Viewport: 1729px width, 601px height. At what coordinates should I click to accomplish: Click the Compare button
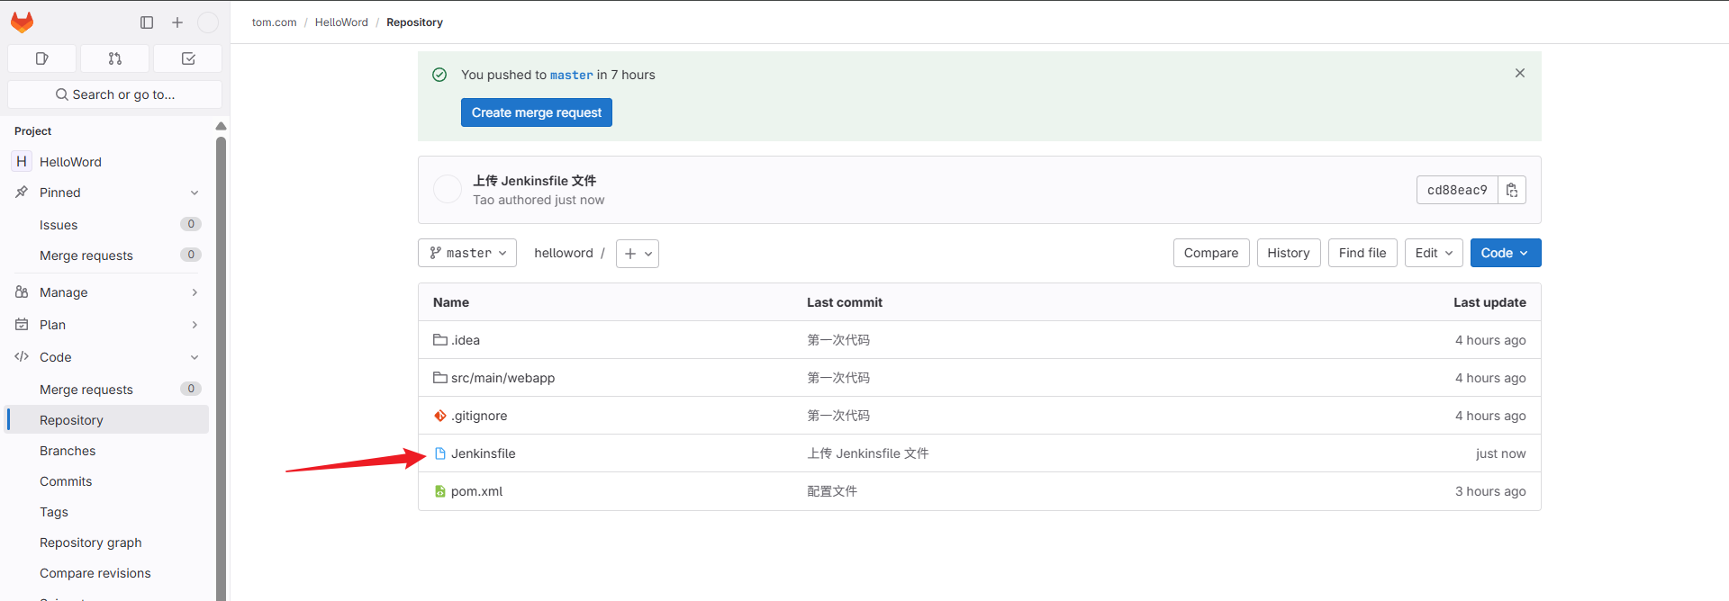[x=1211, y=253]
